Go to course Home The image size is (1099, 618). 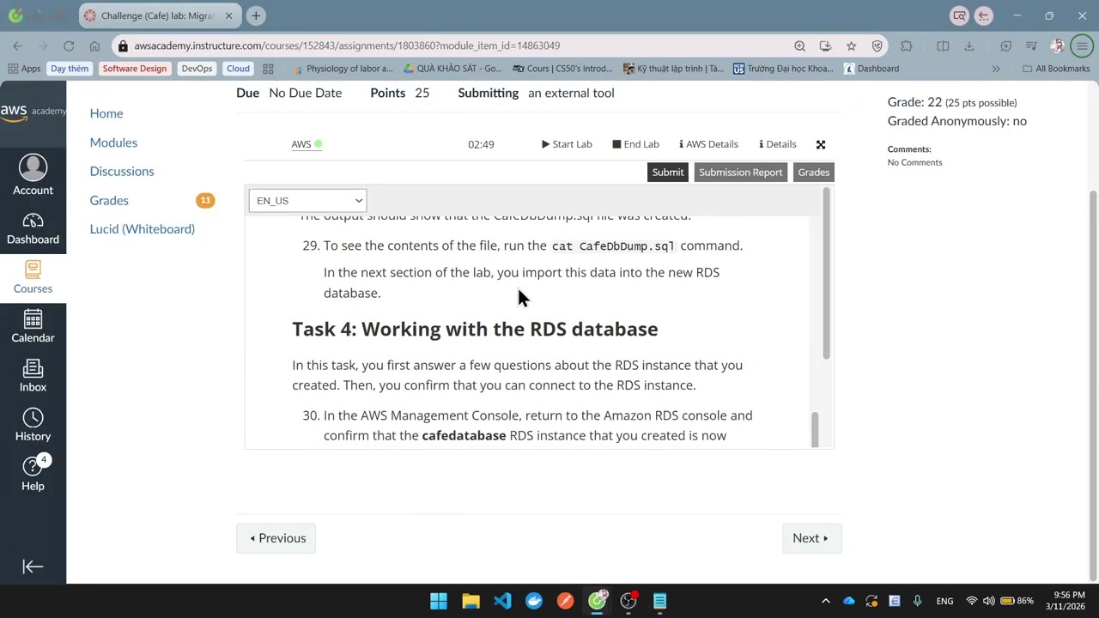pos(106,113)
